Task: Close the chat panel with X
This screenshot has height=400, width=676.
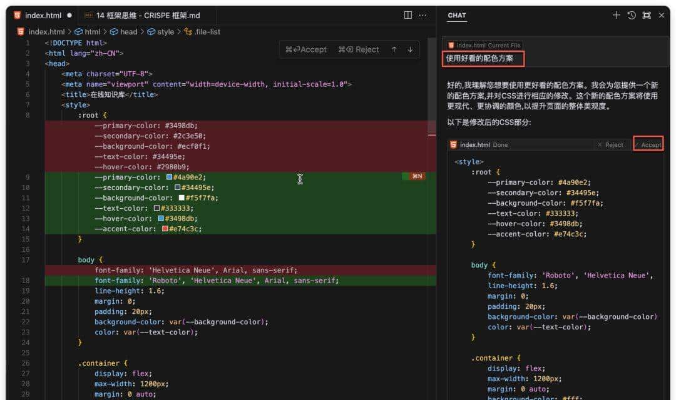Action: coord(662,15)
